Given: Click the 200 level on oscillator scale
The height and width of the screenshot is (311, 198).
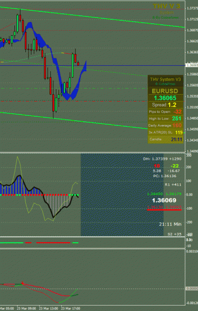Looking at the screenshot, I should tap(189, 167).
